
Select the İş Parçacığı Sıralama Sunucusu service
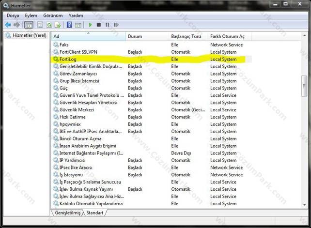152,182
